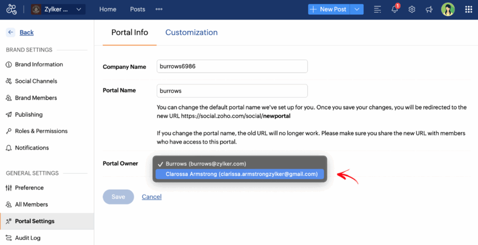Select the Portal Info tab
Screen dimensions: 478x245
(x=129, y=32)
